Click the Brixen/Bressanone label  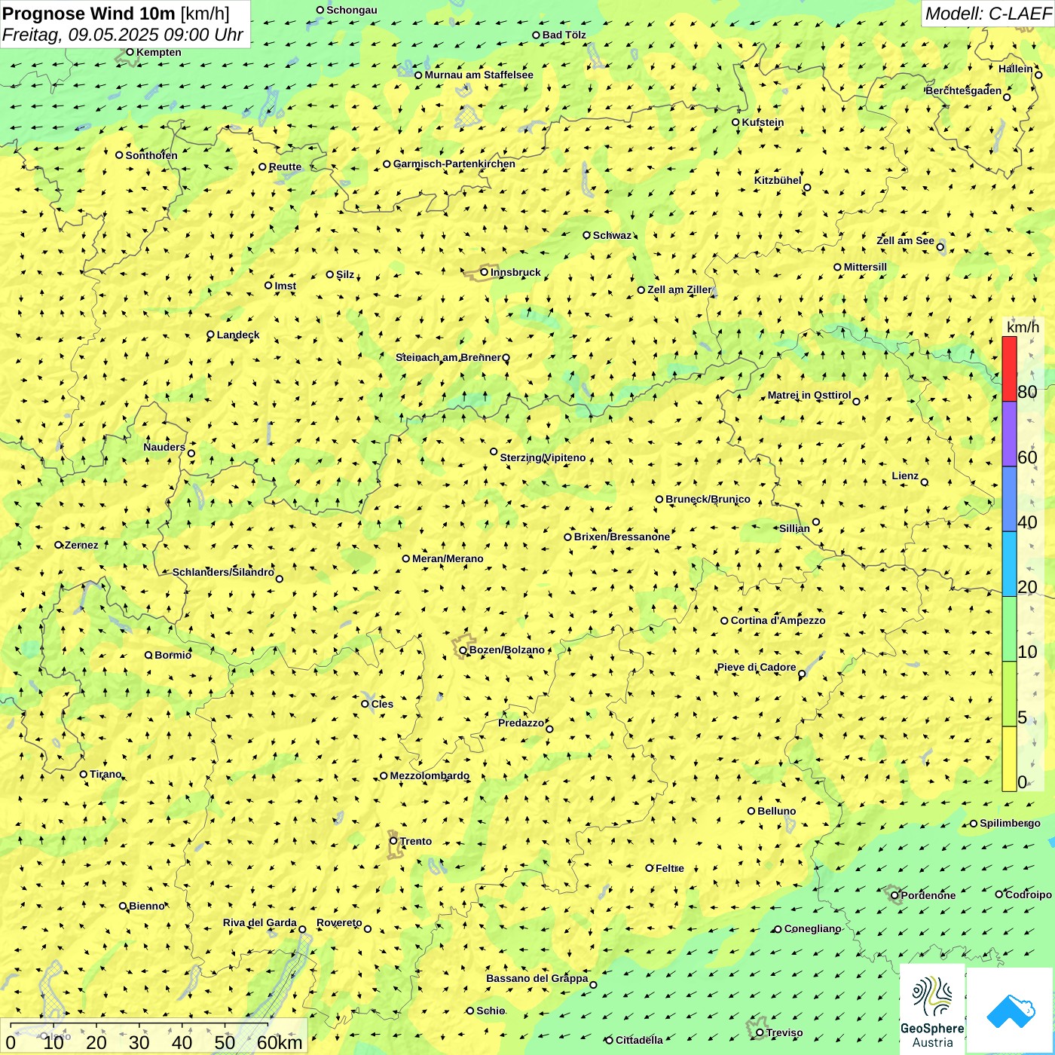pyautogui.click(x=622, y=537)
